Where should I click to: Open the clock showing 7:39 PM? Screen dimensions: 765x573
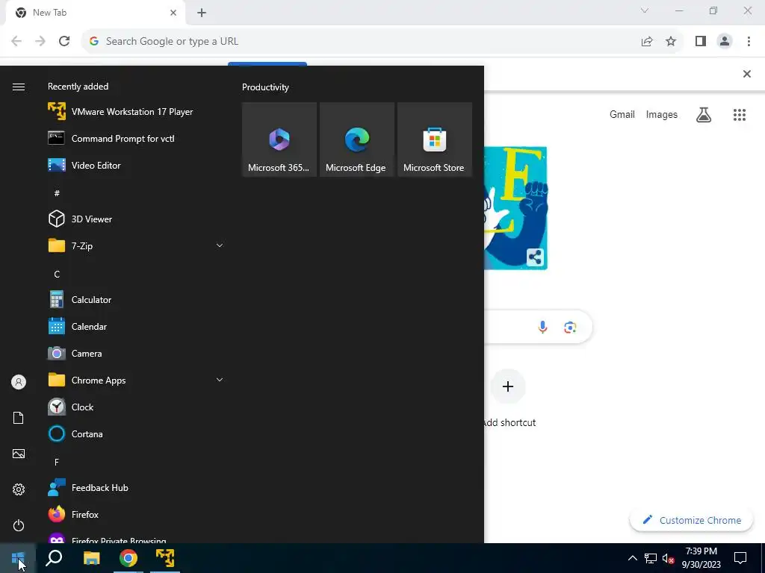pos(701,558)
